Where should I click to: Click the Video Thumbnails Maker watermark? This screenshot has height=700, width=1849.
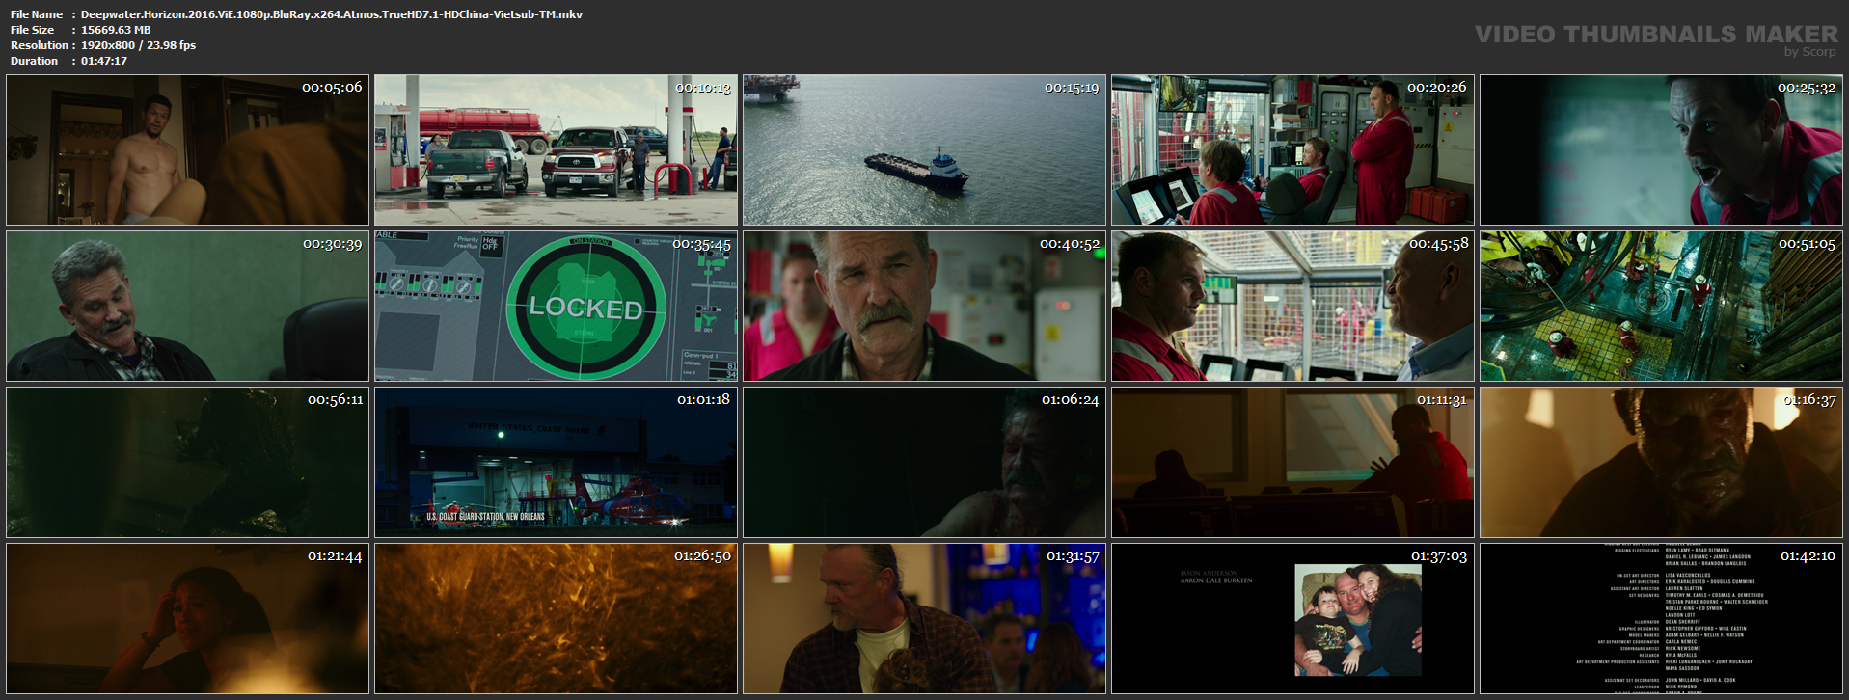pyautogui.click(x=1656, y=40)
